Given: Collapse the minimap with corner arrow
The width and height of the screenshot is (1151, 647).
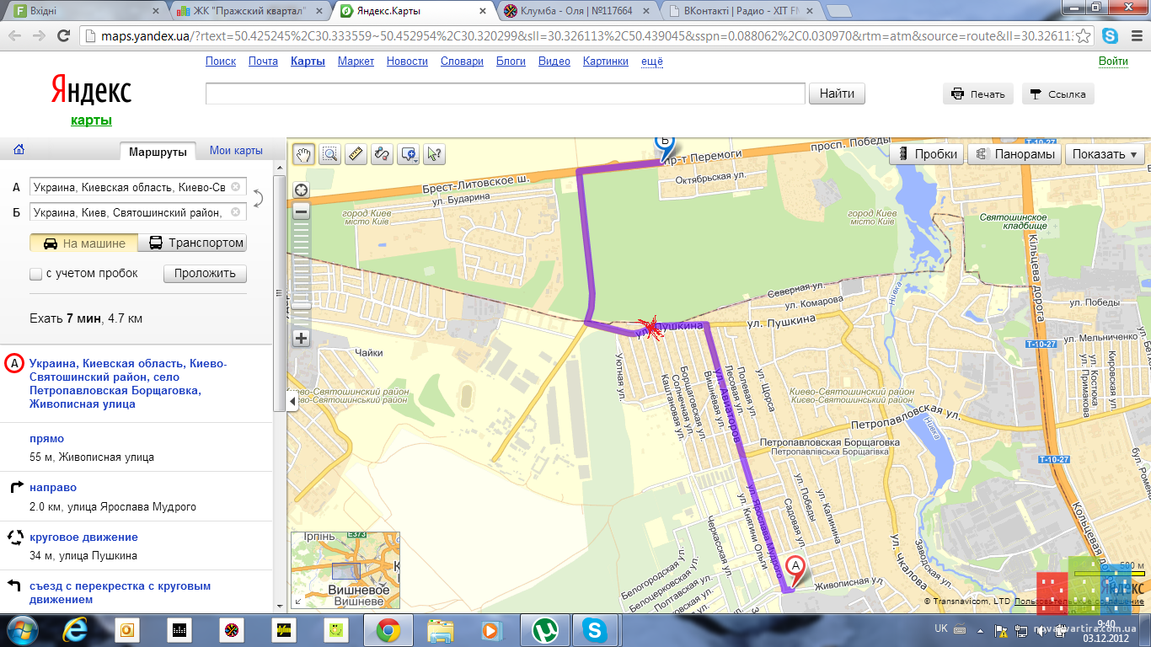Looking at the screenshot, I should click(297, 602).
